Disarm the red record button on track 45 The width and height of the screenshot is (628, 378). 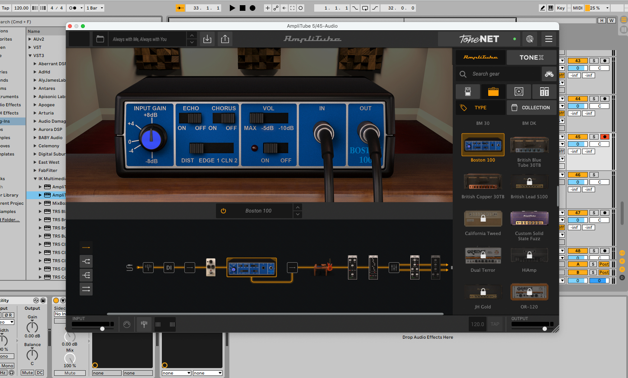[x=605, y=137]
